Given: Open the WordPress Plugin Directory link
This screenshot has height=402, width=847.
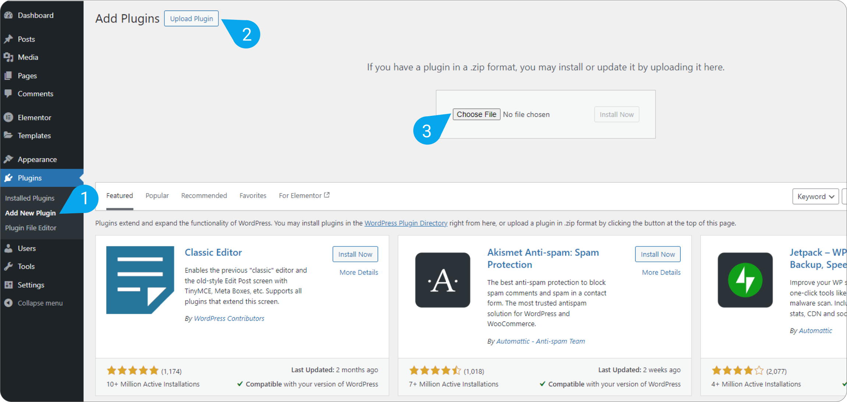Looking at the screenshot, I should click(x=406, y=223).
